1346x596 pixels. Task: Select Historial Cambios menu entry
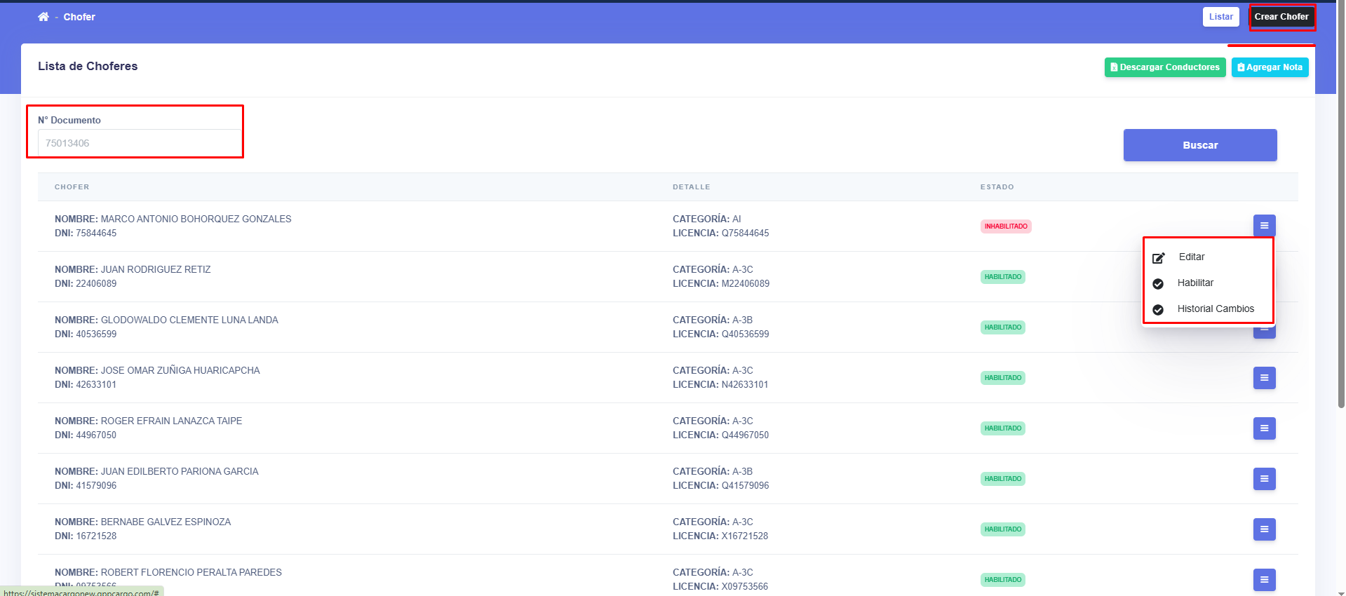(x=1215, y=309)
